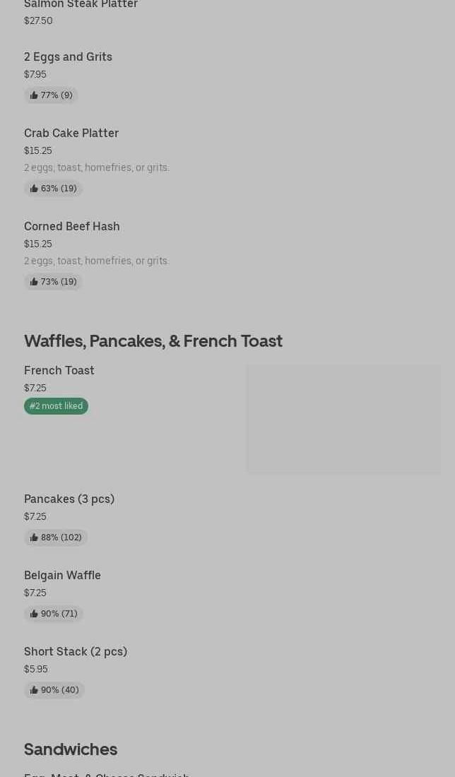Click the thumbs-up icon under 2 Eggs and Grits
The width and height of the screenshot is (455, 777).
pyautogui.click(x=34, y=95)
